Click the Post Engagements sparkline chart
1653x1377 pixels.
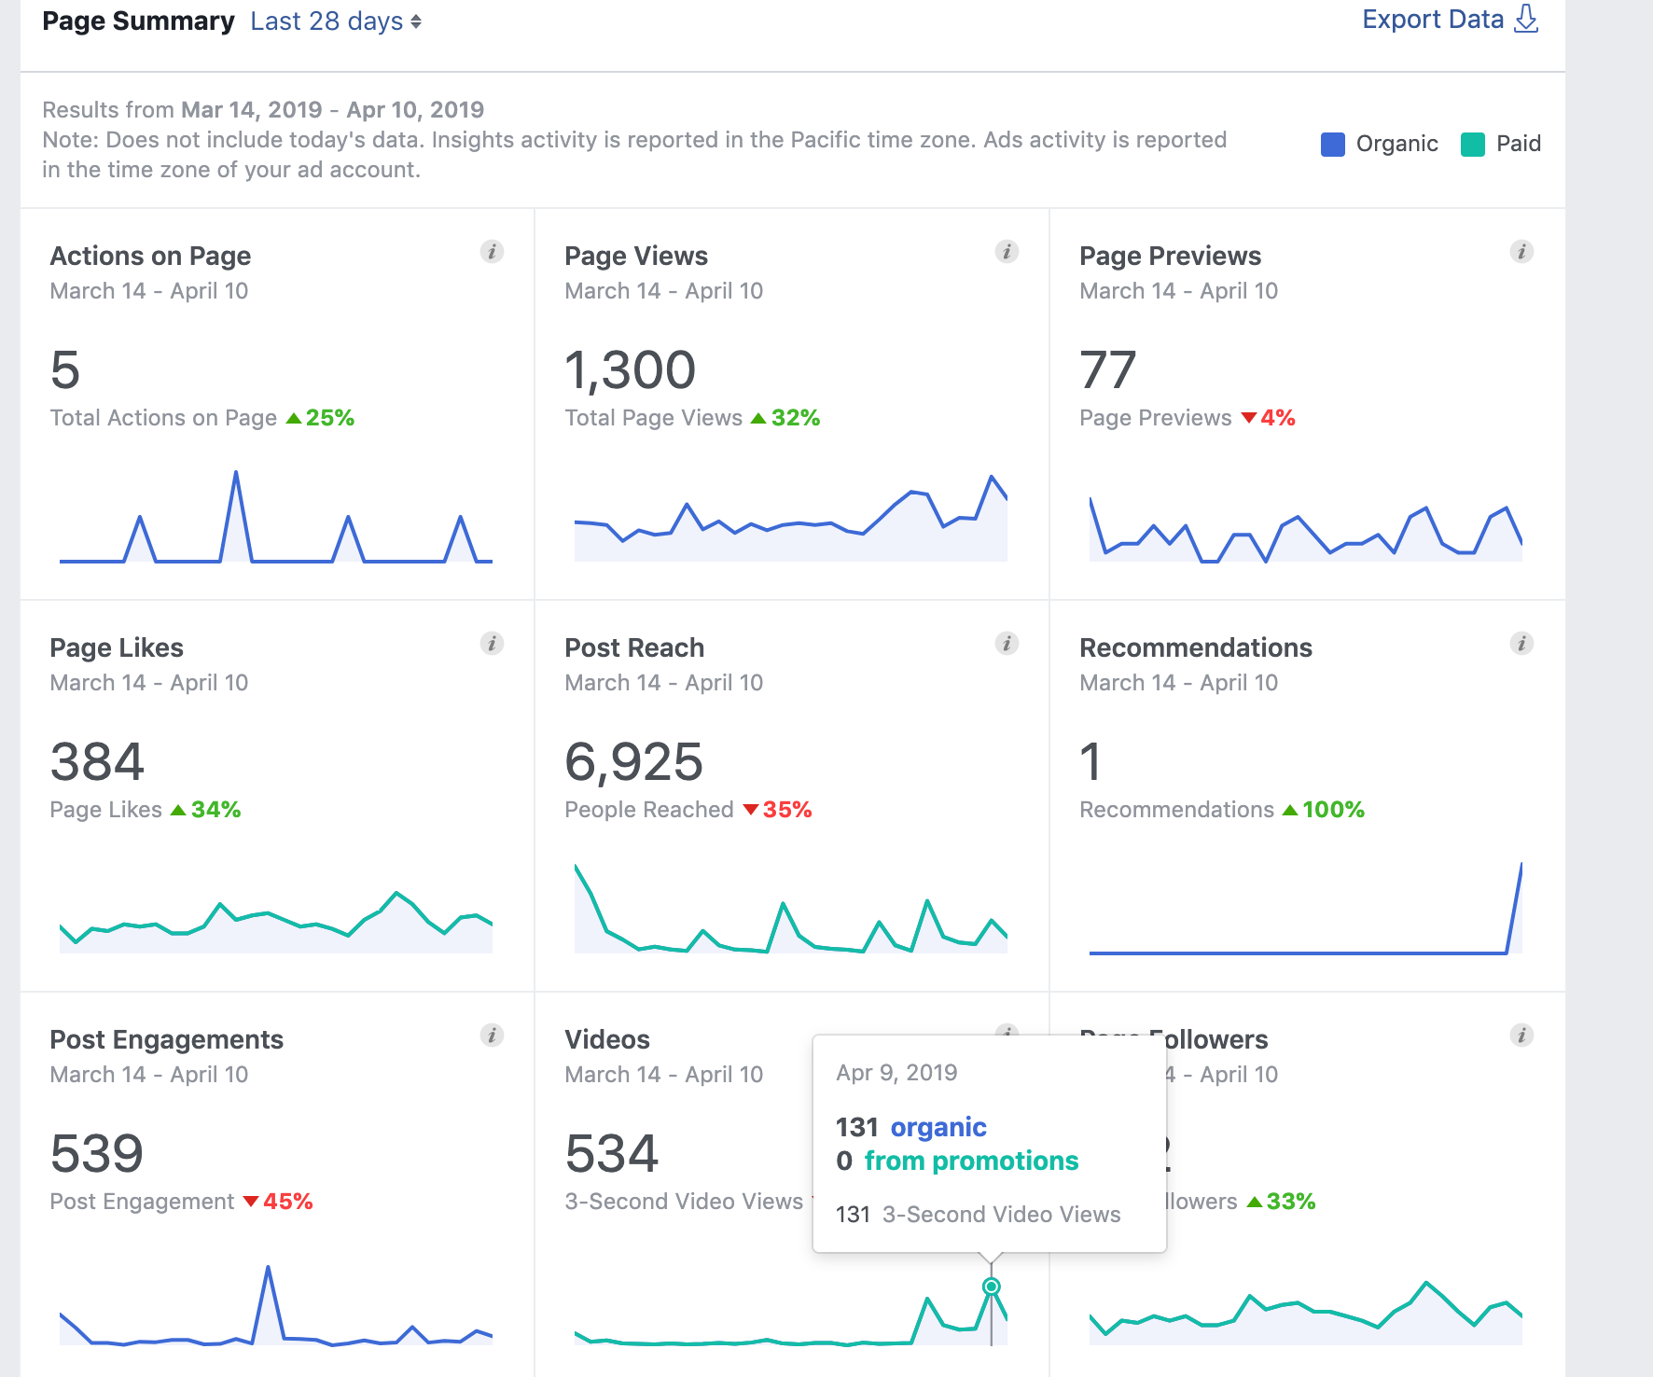pyautogui.click(x=276, y=1311)
